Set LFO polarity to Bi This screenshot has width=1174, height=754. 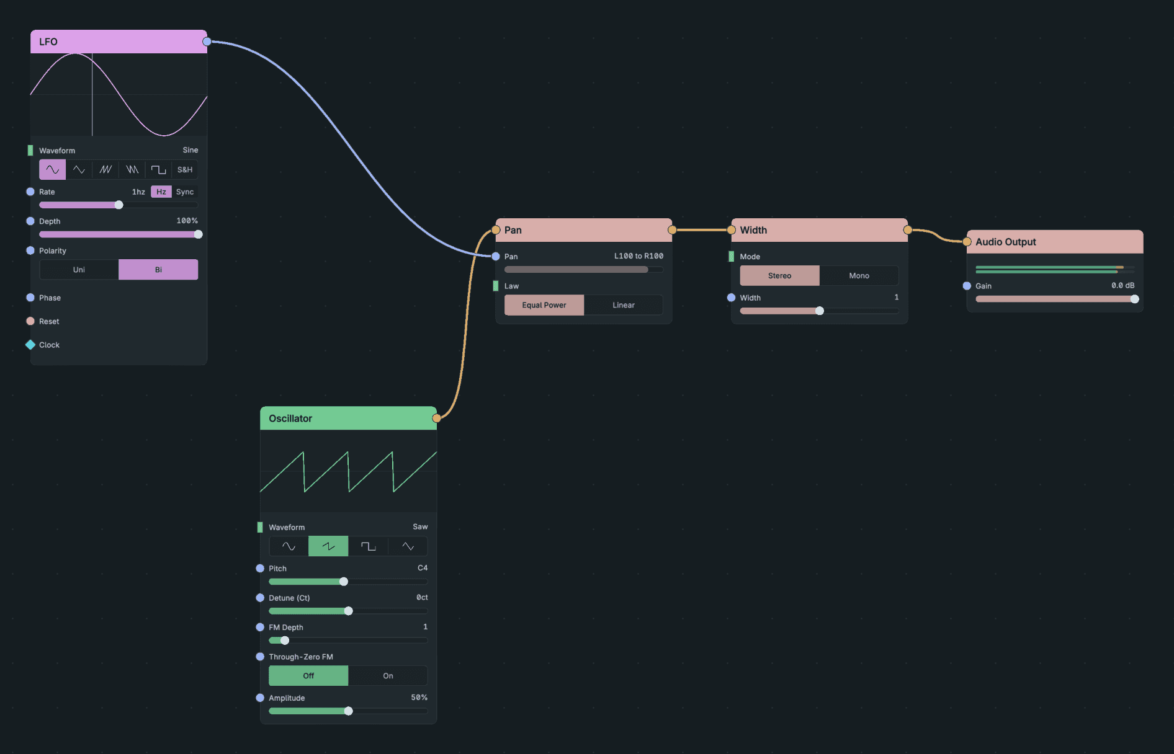coord(158,270)
